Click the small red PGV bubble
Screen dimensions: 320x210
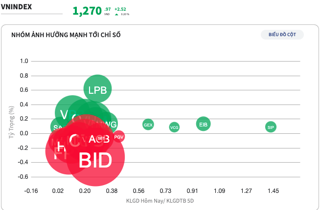119,137
